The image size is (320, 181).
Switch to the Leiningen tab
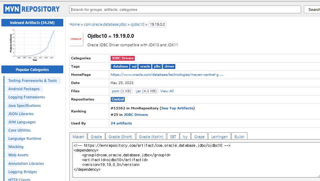click(219, 136)
